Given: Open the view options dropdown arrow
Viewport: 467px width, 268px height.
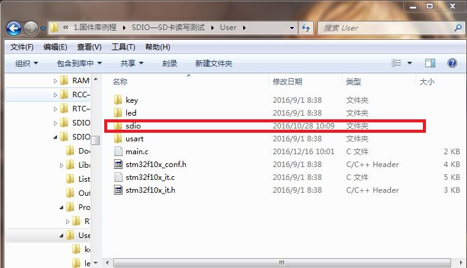Looking at the screenshot, I should tap(409, 63).
